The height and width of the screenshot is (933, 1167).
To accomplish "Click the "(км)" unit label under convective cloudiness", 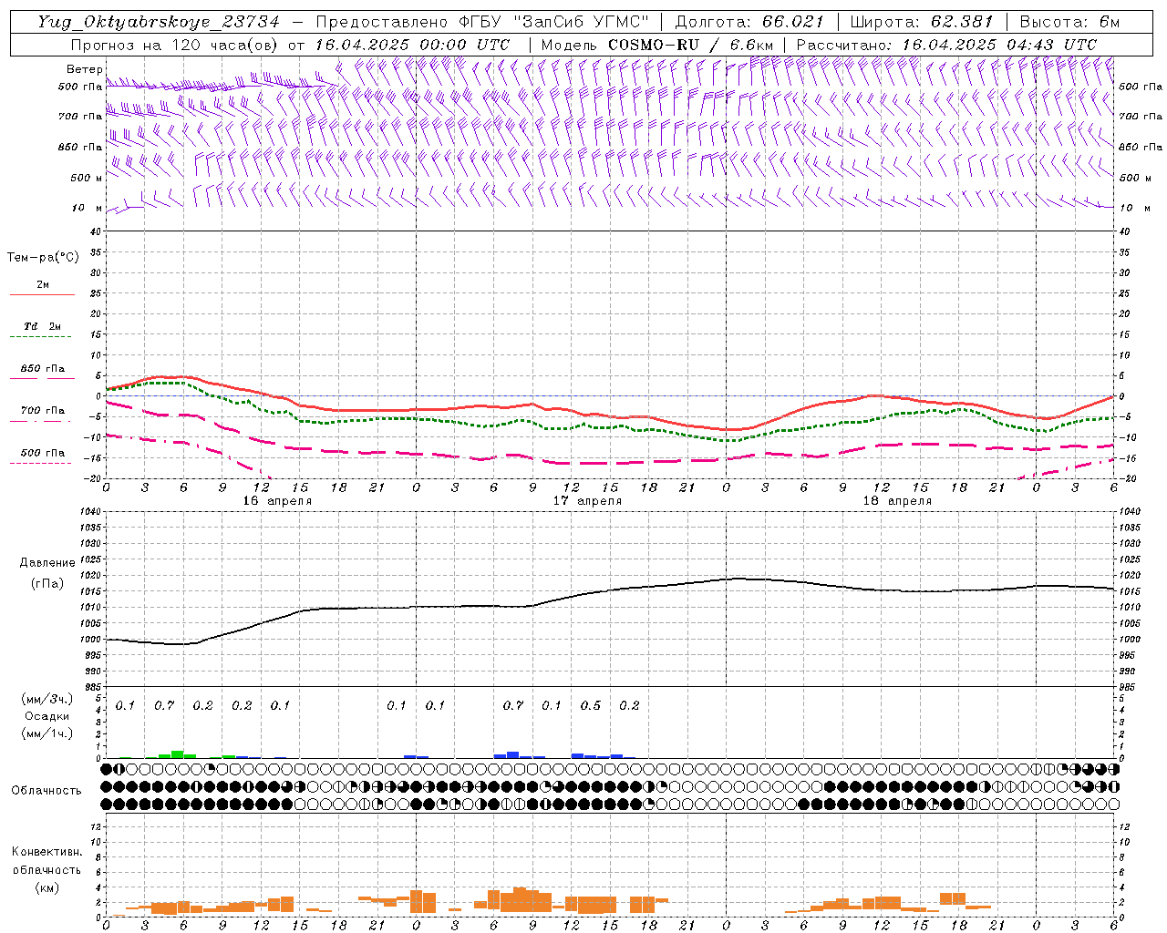I will (x=46, y=887).
